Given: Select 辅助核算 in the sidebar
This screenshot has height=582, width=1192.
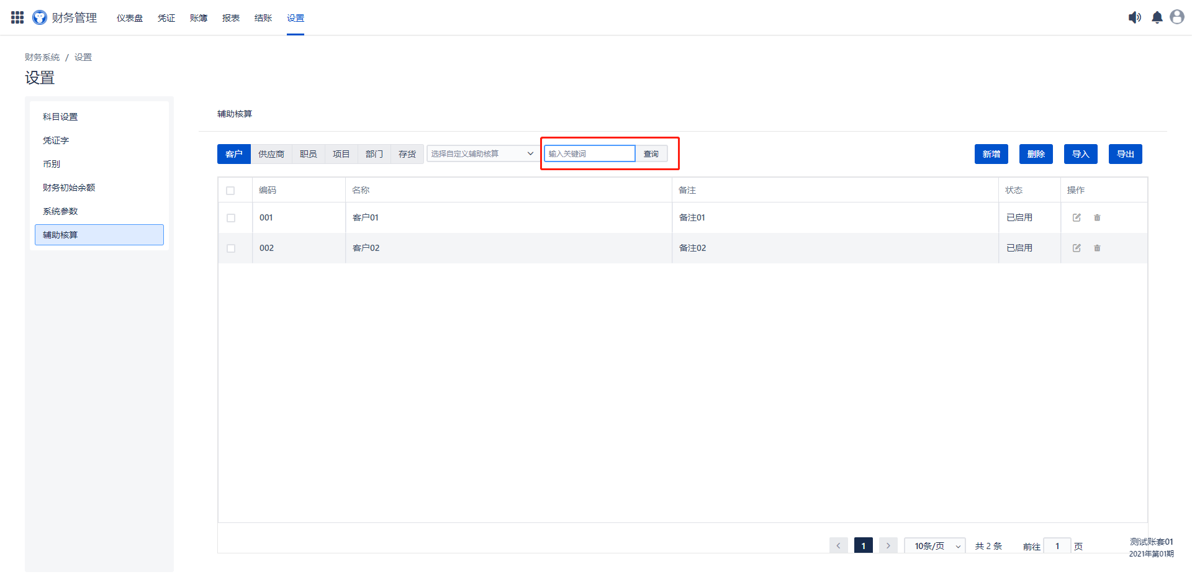Looking at the screenshot, I should (x=99, y=235).
